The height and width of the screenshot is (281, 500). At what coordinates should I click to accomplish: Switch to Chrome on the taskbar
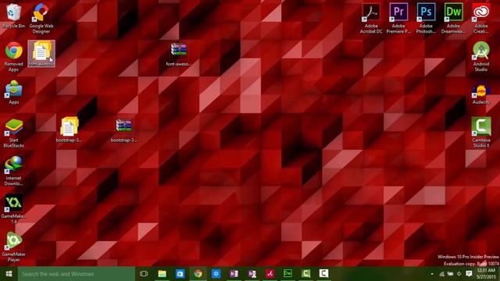198,274
